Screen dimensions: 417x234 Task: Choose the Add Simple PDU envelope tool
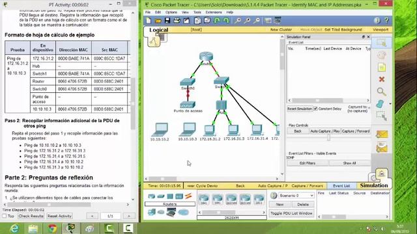pyautogui.click(x=382, y=135)
